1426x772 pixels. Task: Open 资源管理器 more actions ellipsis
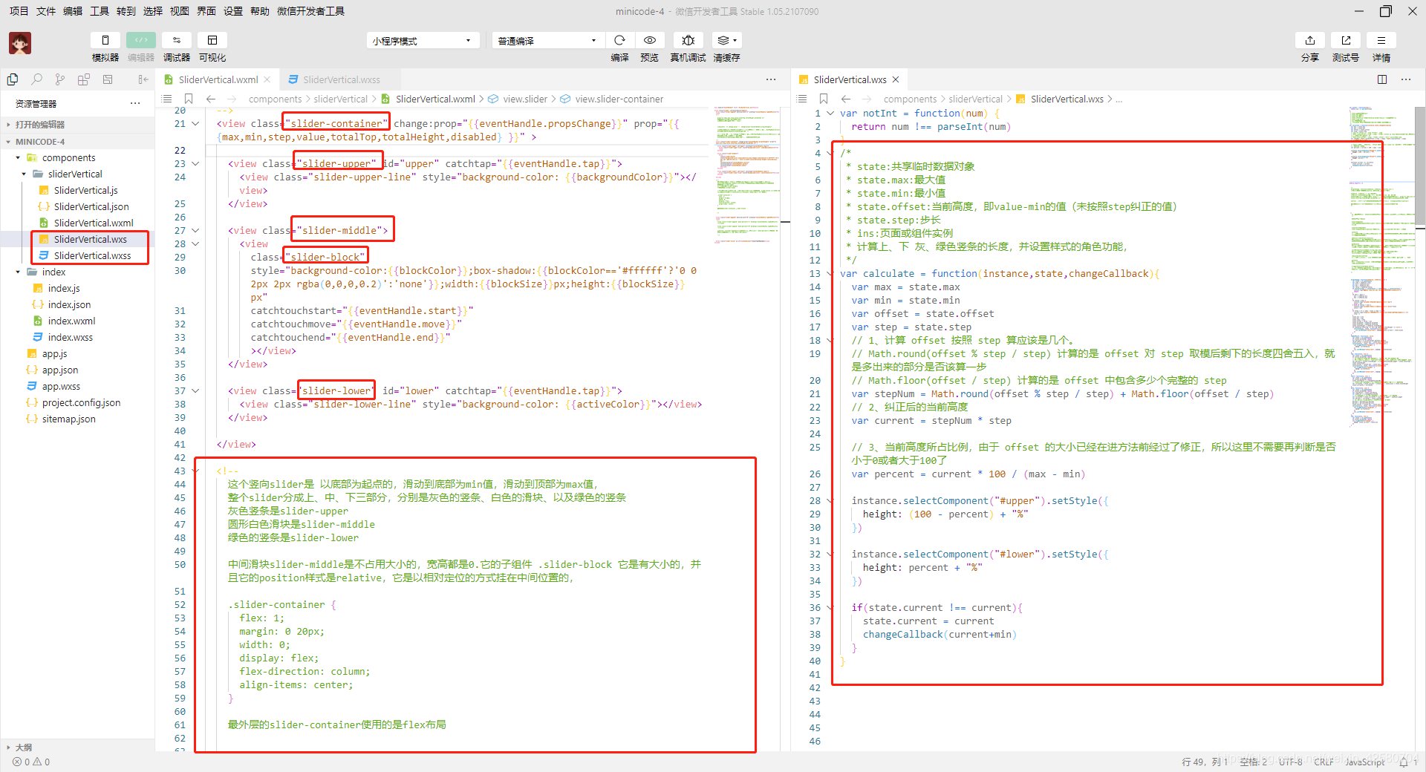point(135,103)
